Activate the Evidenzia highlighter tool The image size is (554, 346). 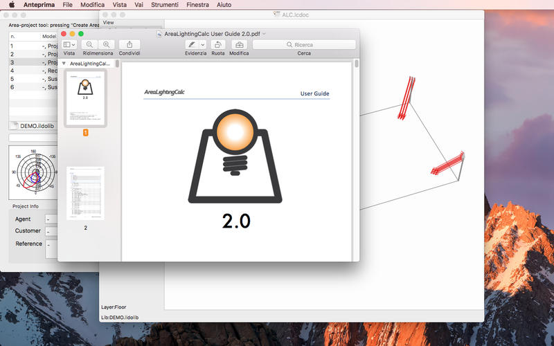click(192, 44)
